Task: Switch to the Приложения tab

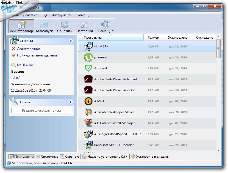Action: pos(22,157)
